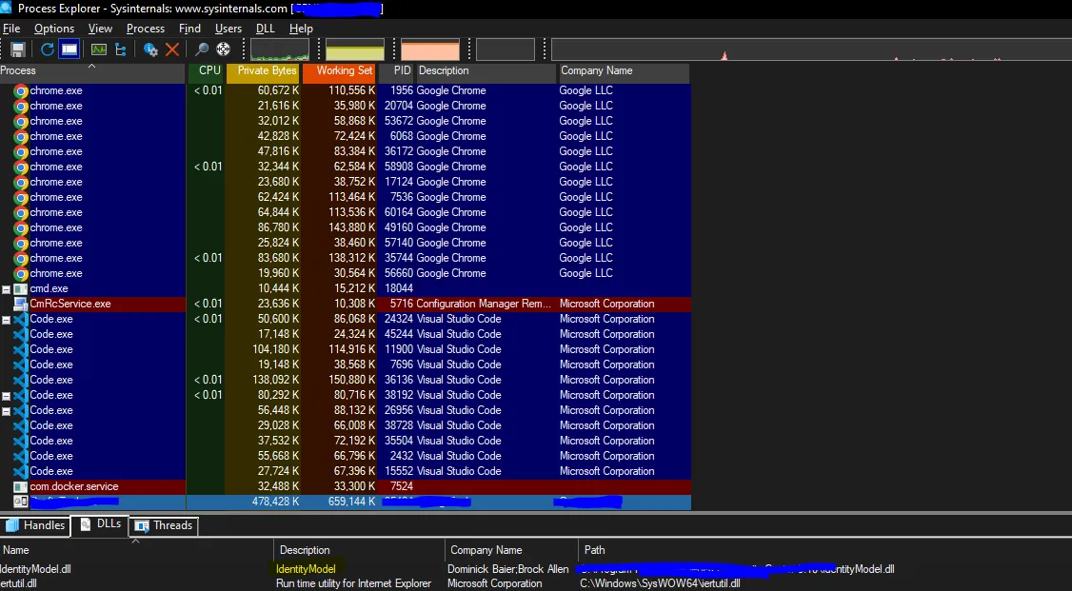Open the Process menu

[146, 29]
